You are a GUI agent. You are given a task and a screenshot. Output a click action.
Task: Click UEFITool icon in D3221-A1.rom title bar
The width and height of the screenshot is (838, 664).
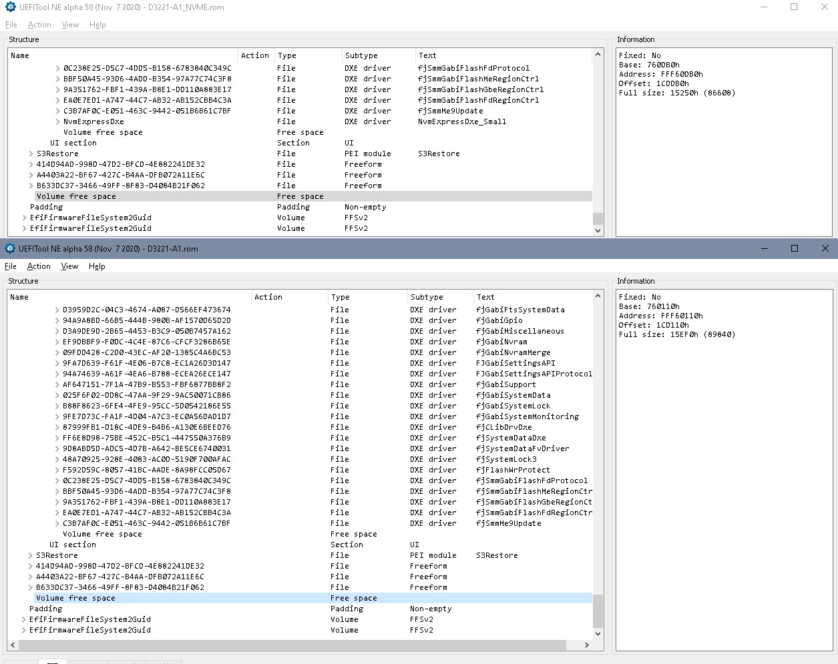pyautogui.click(x=10, y=248)
